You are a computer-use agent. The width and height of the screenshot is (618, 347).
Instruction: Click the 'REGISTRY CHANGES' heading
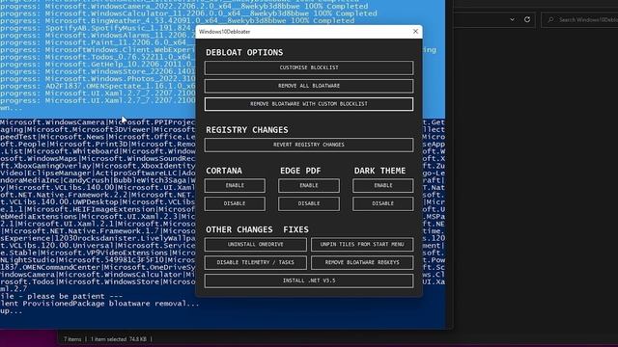tap(247, 130)
